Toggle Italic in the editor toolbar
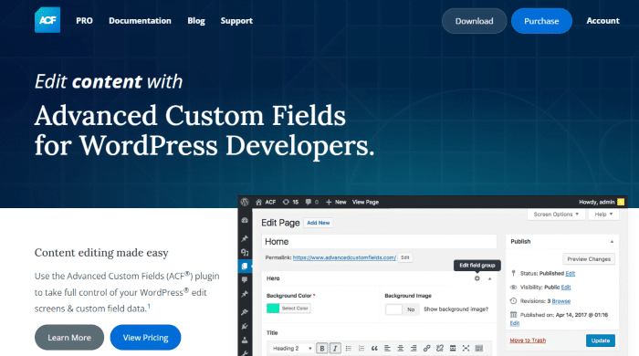Screen dimensions: 639x356 [335, 349]
